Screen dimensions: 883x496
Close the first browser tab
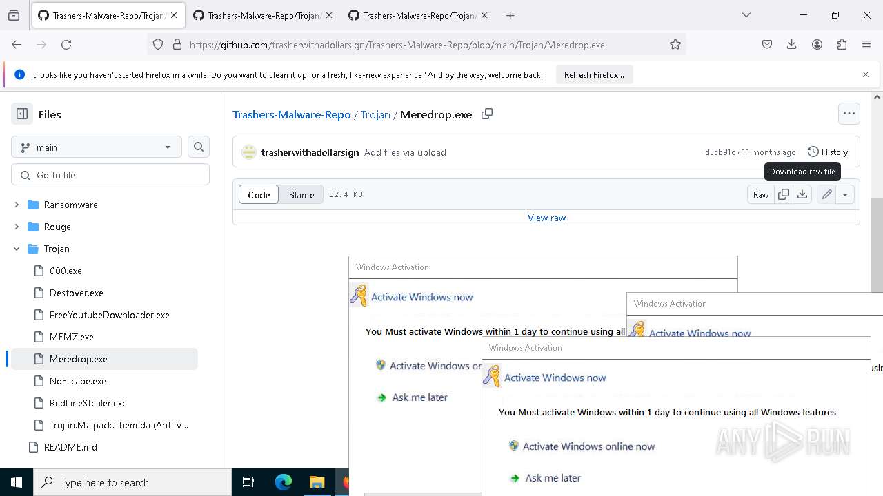tap(174, 15)
